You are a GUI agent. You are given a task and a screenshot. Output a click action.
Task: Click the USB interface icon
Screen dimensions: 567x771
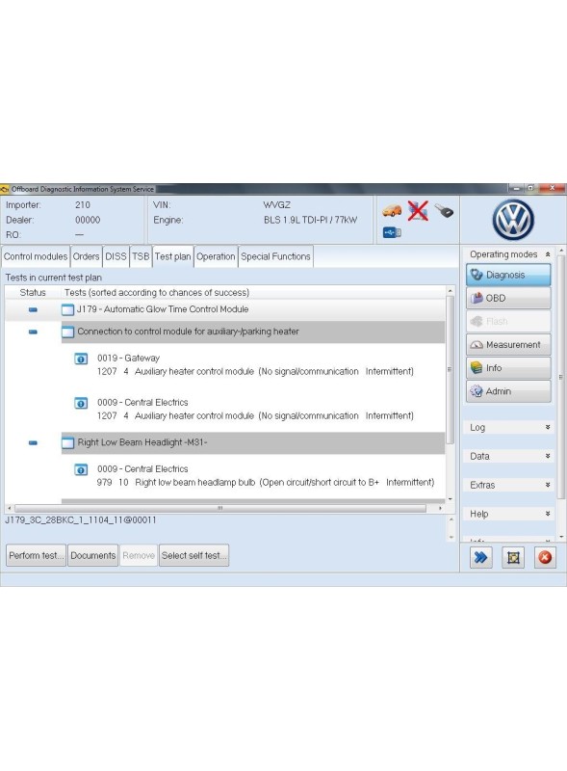click(392, 232)
